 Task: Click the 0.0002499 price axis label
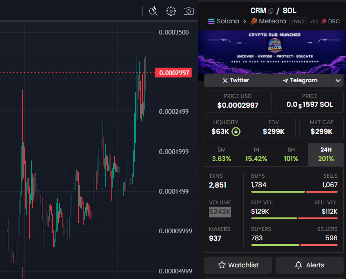pos(174,112)
